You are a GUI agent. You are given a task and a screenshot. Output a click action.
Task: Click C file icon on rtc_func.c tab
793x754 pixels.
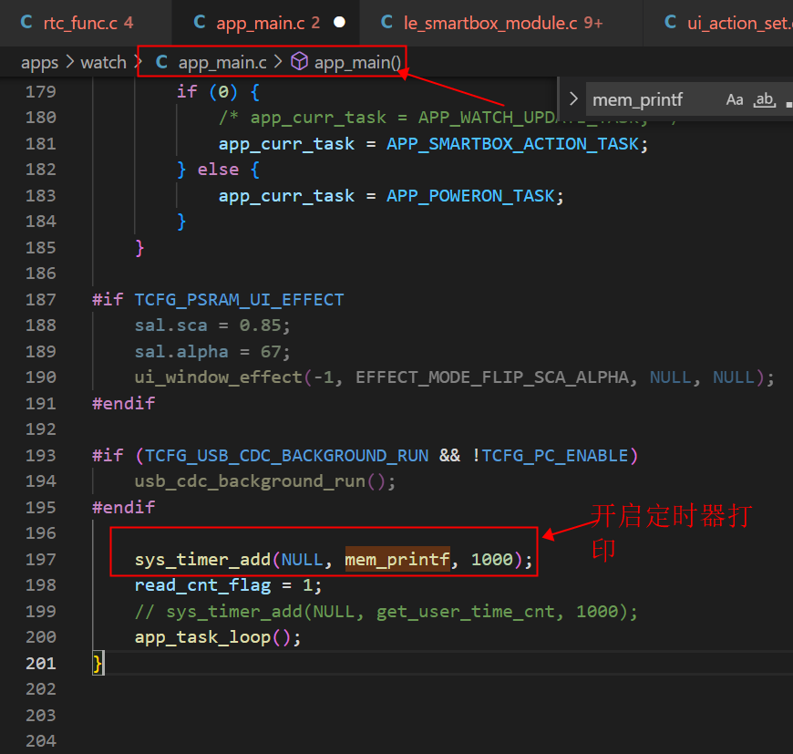pos(26,22)
